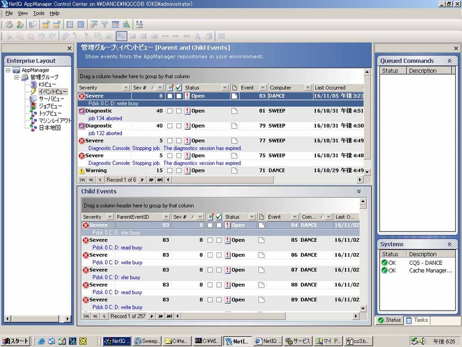Open the Help menu
462x347 pixels.
coord(54,13)
